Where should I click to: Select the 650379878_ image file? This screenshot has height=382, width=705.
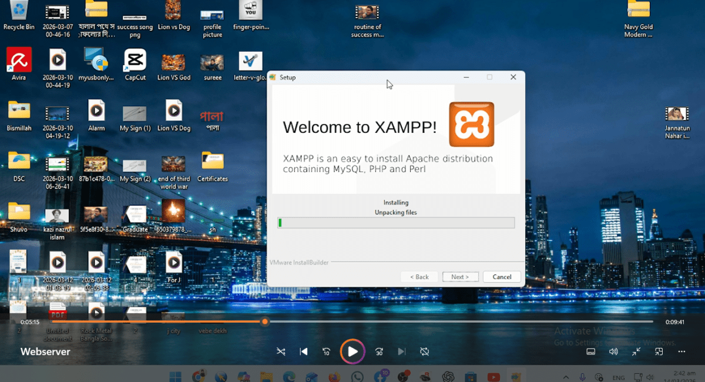click(x=174, y=216)
